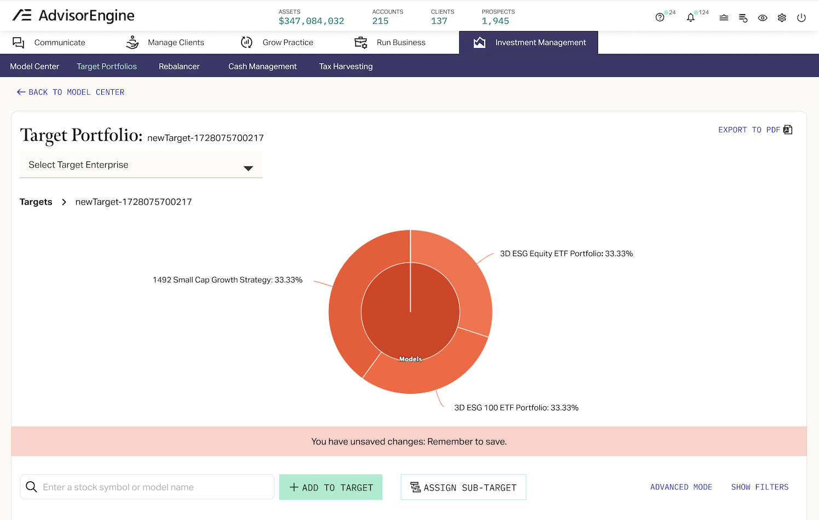Click the Back to Model Center link

(71, 92)
